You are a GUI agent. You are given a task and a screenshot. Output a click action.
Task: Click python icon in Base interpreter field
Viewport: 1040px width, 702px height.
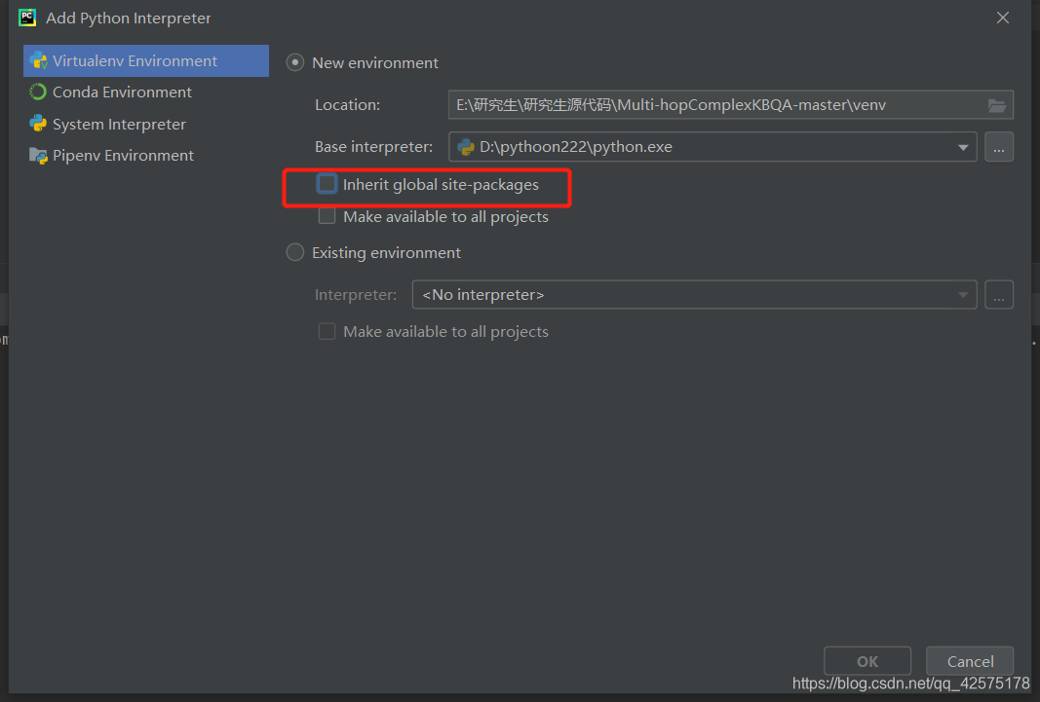tap(466, 147)
